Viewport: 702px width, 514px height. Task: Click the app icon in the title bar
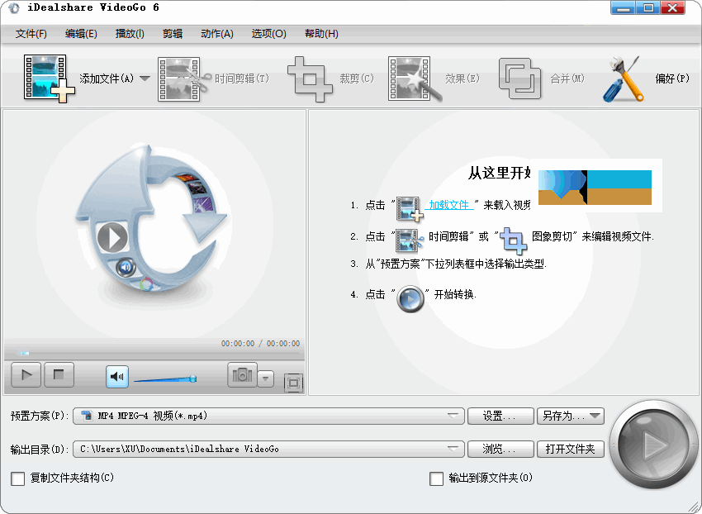[x=14, y=8]
